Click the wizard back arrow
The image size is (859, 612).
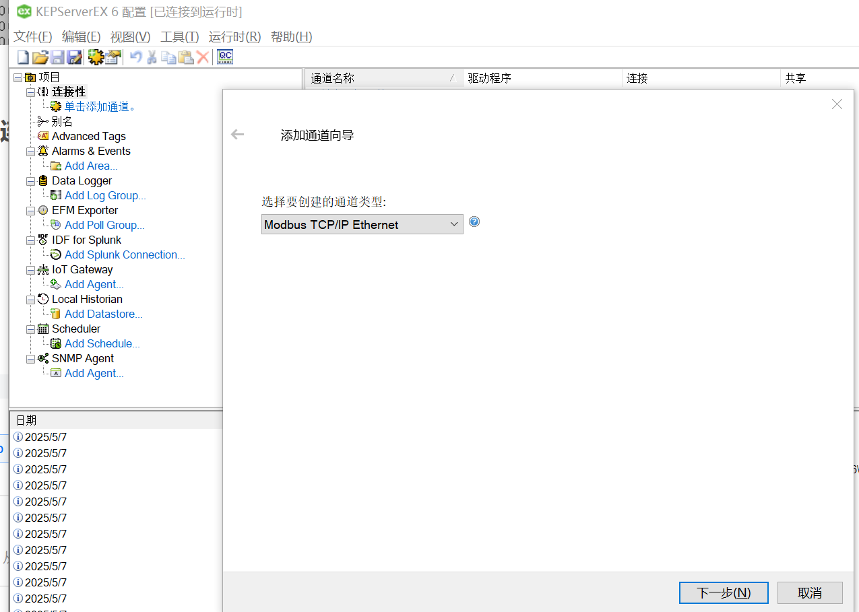tap(237, 135)
